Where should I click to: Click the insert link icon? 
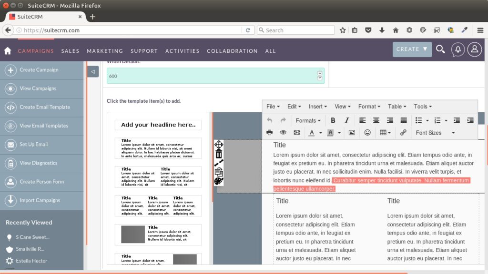tap(403, 133)
